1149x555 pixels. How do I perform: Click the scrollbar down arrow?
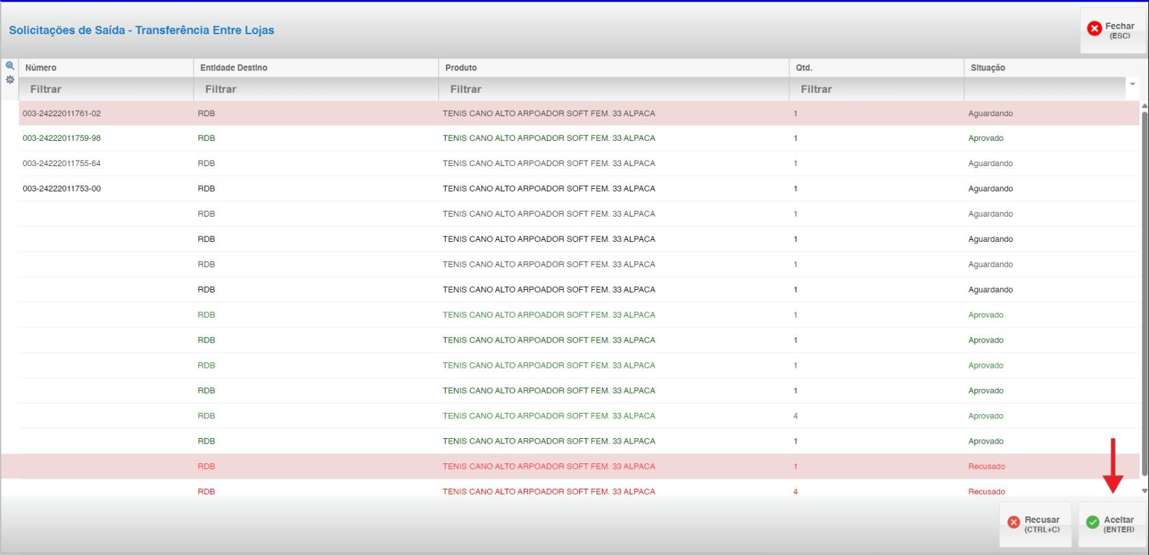point(1144,491)
